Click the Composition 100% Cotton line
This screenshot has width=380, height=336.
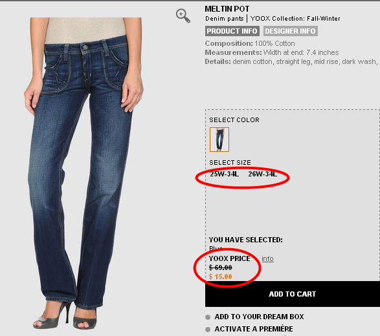[250, 43]
